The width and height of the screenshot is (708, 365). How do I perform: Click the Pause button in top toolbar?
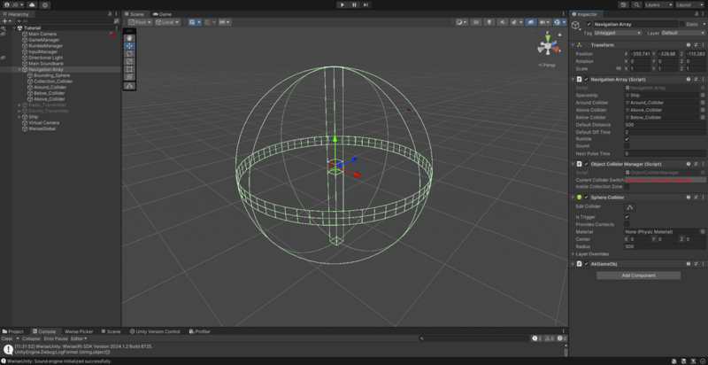[354, 4]
